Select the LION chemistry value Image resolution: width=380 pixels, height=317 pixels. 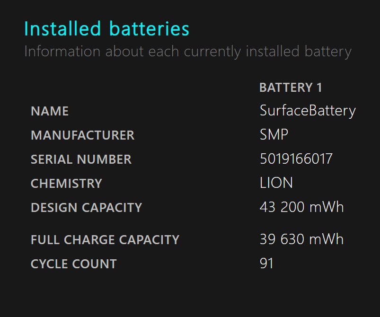276,183
